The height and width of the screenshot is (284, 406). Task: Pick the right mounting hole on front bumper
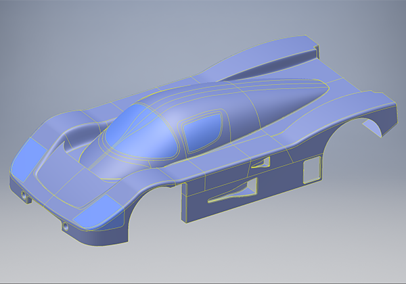(66, 228)
